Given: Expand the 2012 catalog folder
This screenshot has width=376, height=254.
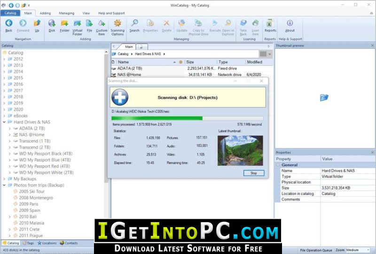Looking at the screenshot, I should tap(4, 59).
